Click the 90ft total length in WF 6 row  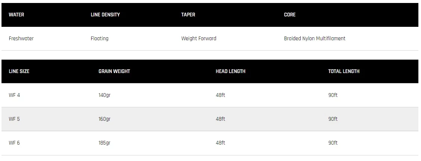[333, 143]
